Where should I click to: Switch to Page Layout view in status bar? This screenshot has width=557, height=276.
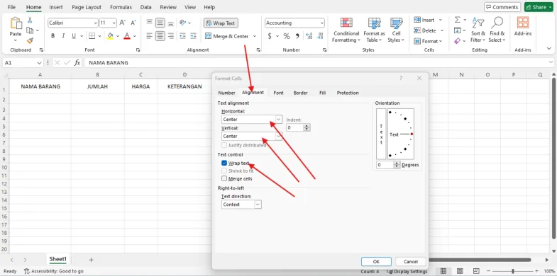coord(460,271)
